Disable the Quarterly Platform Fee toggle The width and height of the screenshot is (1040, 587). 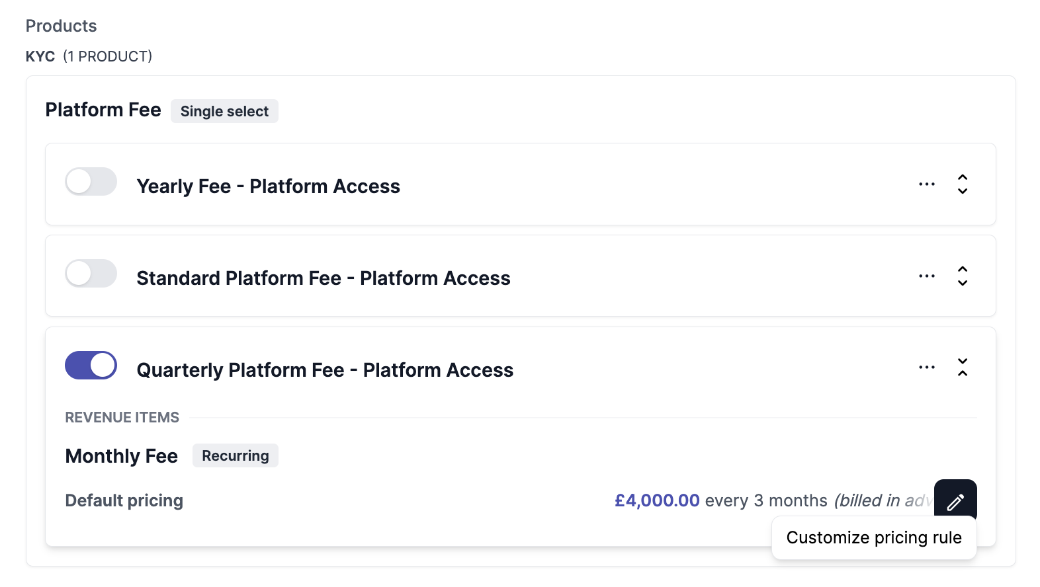tap(91, 366)
